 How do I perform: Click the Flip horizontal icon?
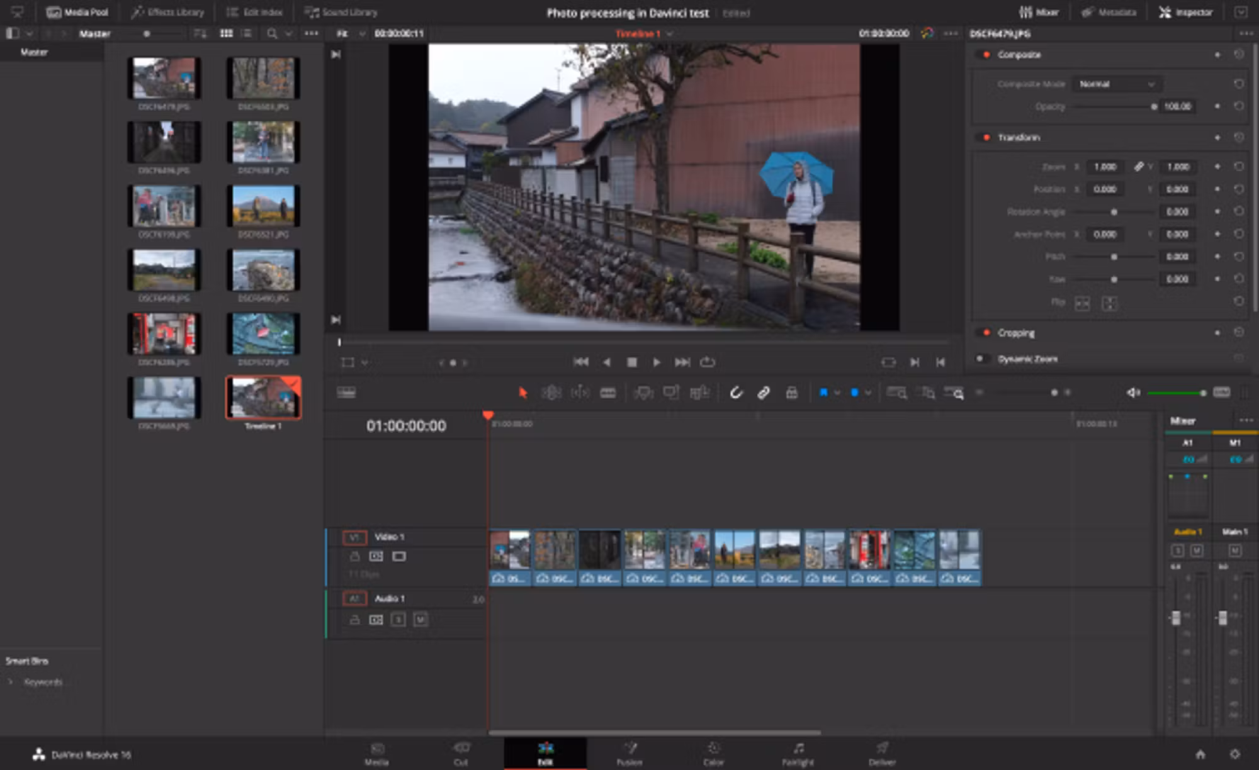[x=1082, y=304]
